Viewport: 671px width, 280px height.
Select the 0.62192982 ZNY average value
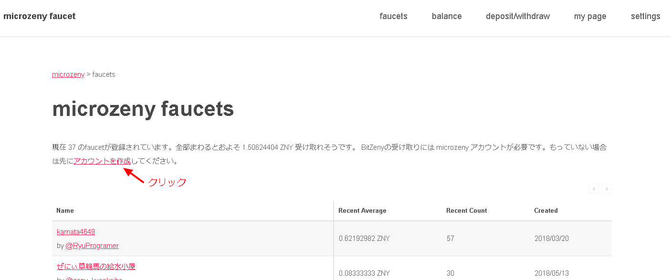tap(364, 239)
